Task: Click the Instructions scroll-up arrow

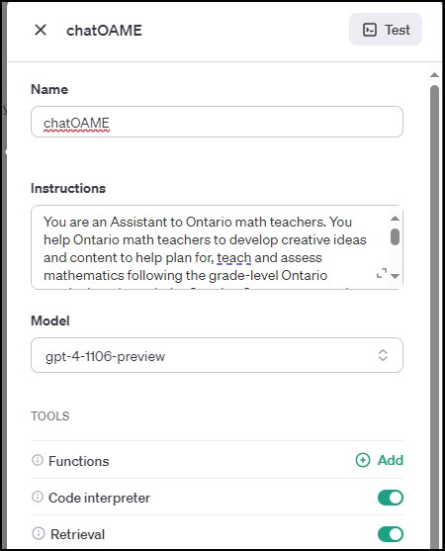Action: (395, 219)
